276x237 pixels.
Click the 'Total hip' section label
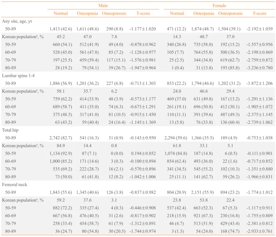pyautogui.click(x=10, y=130)
